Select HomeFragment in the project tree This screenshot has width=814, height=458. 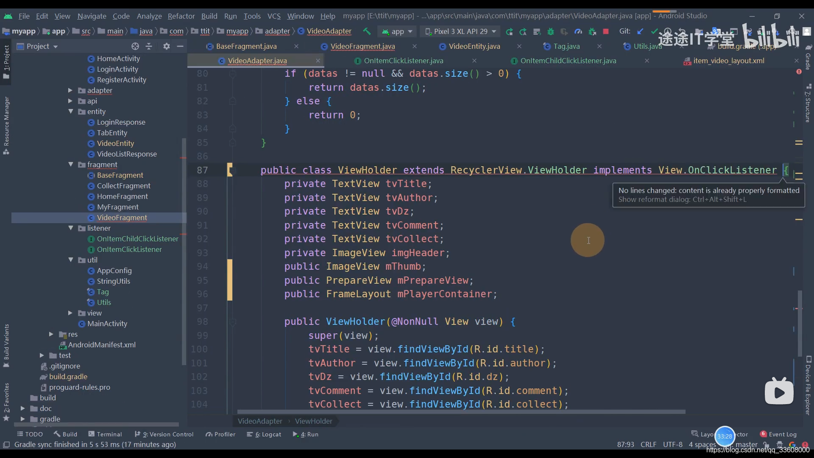point(123,196)
